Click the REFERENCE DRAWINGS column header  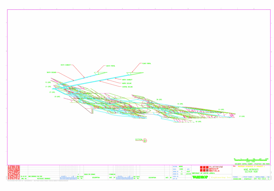point(44,179)
